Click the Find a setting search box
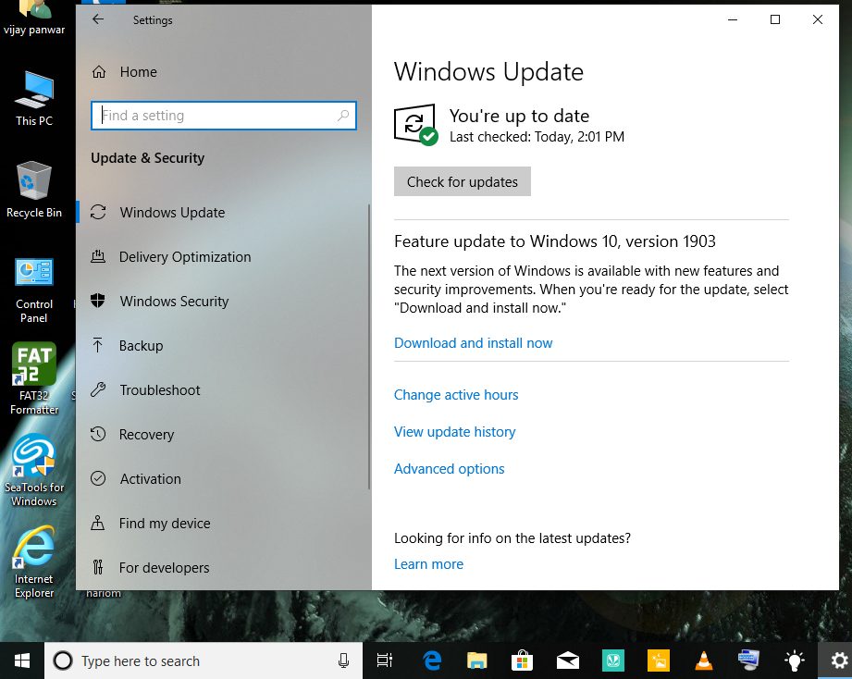The height and width of the screenshot is (679, 852). (x=223, y=115)
